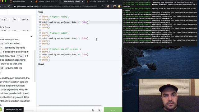Open the Message us for help chat
199x112 pixels.
point(14,109)
